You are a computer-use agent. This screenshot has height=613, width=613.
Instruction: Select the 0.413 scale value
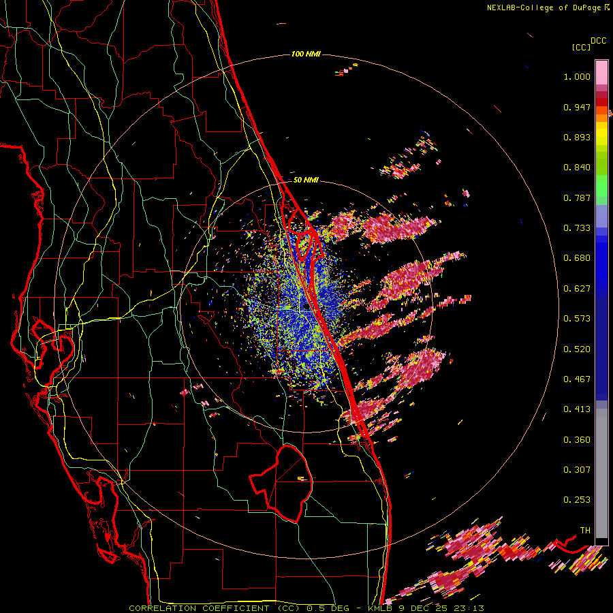(577, 409)
